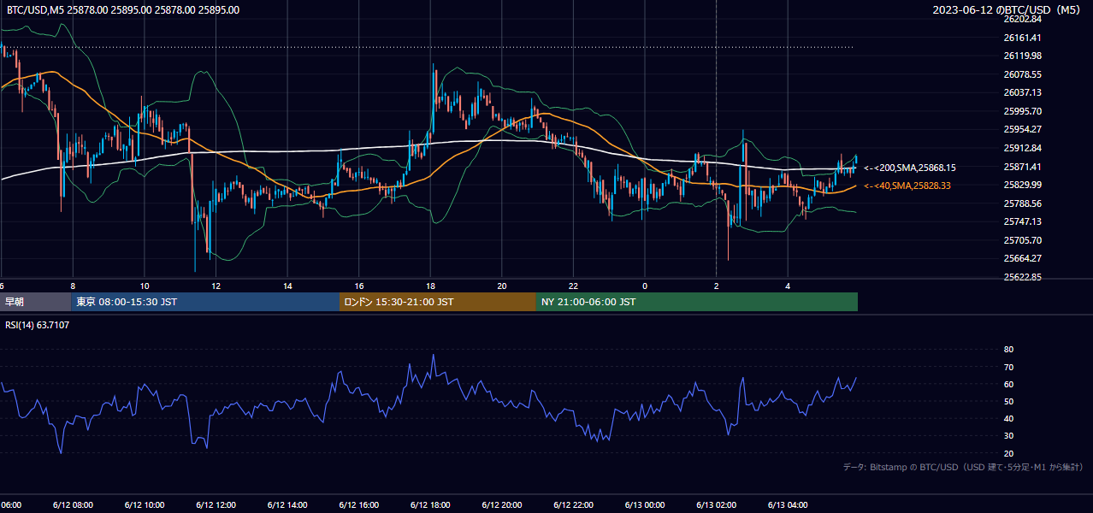
Task: Click bottom time label 6/12 10:00
Action: (144, 504)
